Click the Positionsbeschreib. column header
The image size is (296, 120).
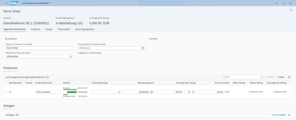(x=44, y=83)
